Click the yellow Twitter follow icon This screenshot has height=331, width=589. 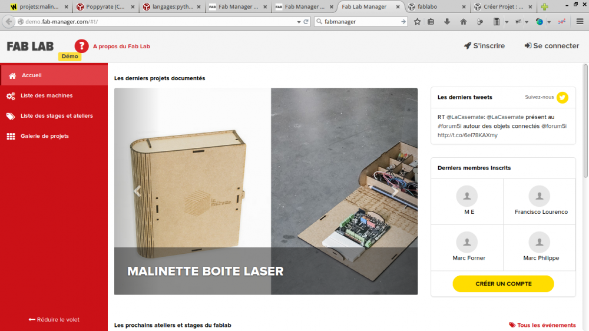[x=562, y=97]
